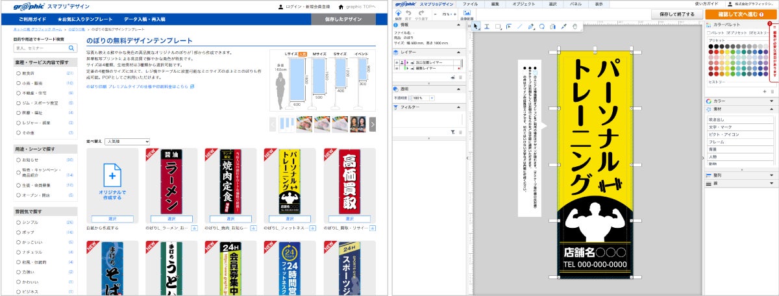This screenshot has width=779, height=296.
Task: Select the 飲食店 radio filter
Action: point(18,73)
